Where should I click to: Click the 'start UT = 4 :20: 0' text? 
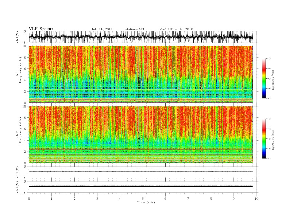[176, 29]
